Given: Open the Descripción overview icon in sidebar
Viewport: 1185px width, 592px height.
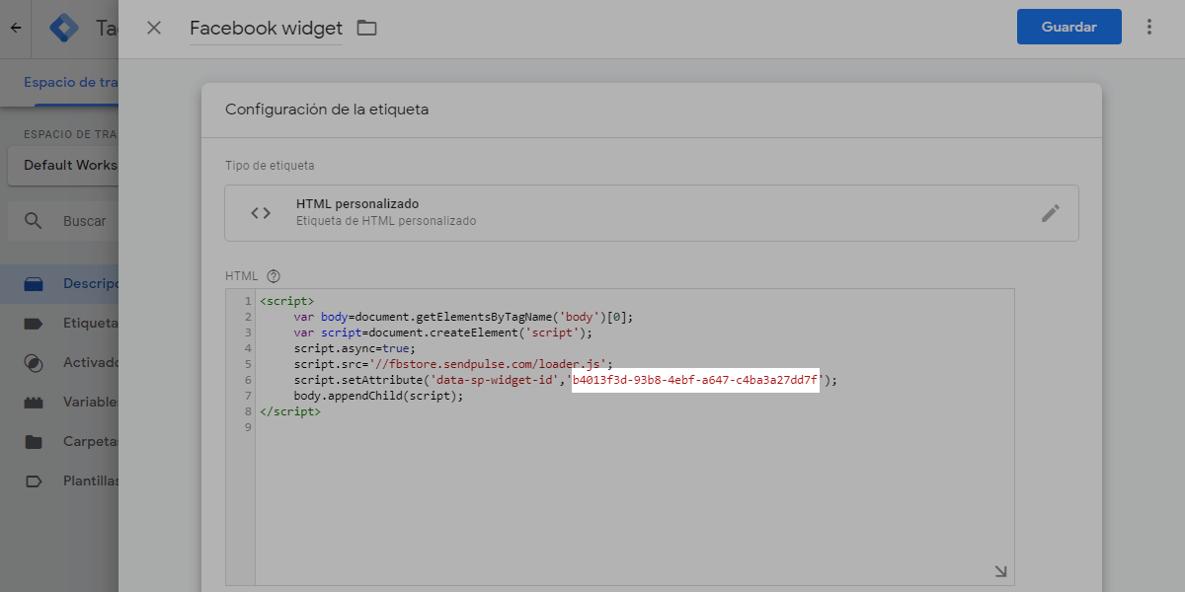Looking at the screenshot, I should (34, 284).
